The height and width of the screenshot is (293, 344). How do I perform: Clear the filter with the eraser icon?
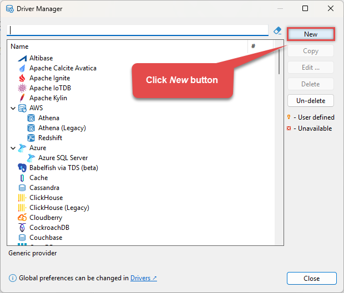277,30
